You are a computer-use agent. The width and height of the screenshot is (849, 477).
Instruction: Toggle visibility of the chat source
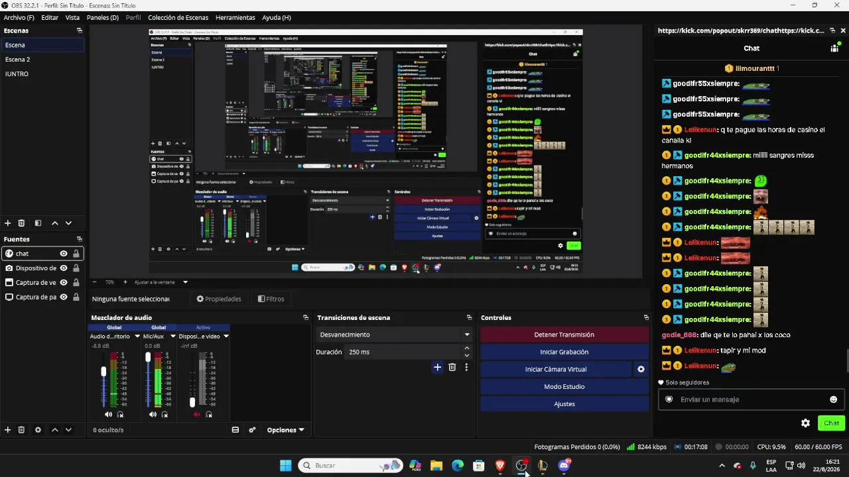64,254
